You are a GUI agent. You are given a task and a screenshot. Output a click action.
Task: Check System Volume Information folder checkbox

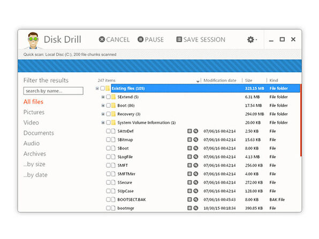click(x=108, y=122)
